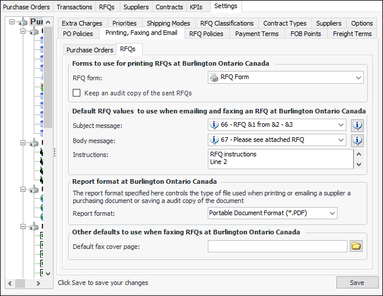Go to the Shipping Modes tab
383x296 pixels.
point(168,23)
